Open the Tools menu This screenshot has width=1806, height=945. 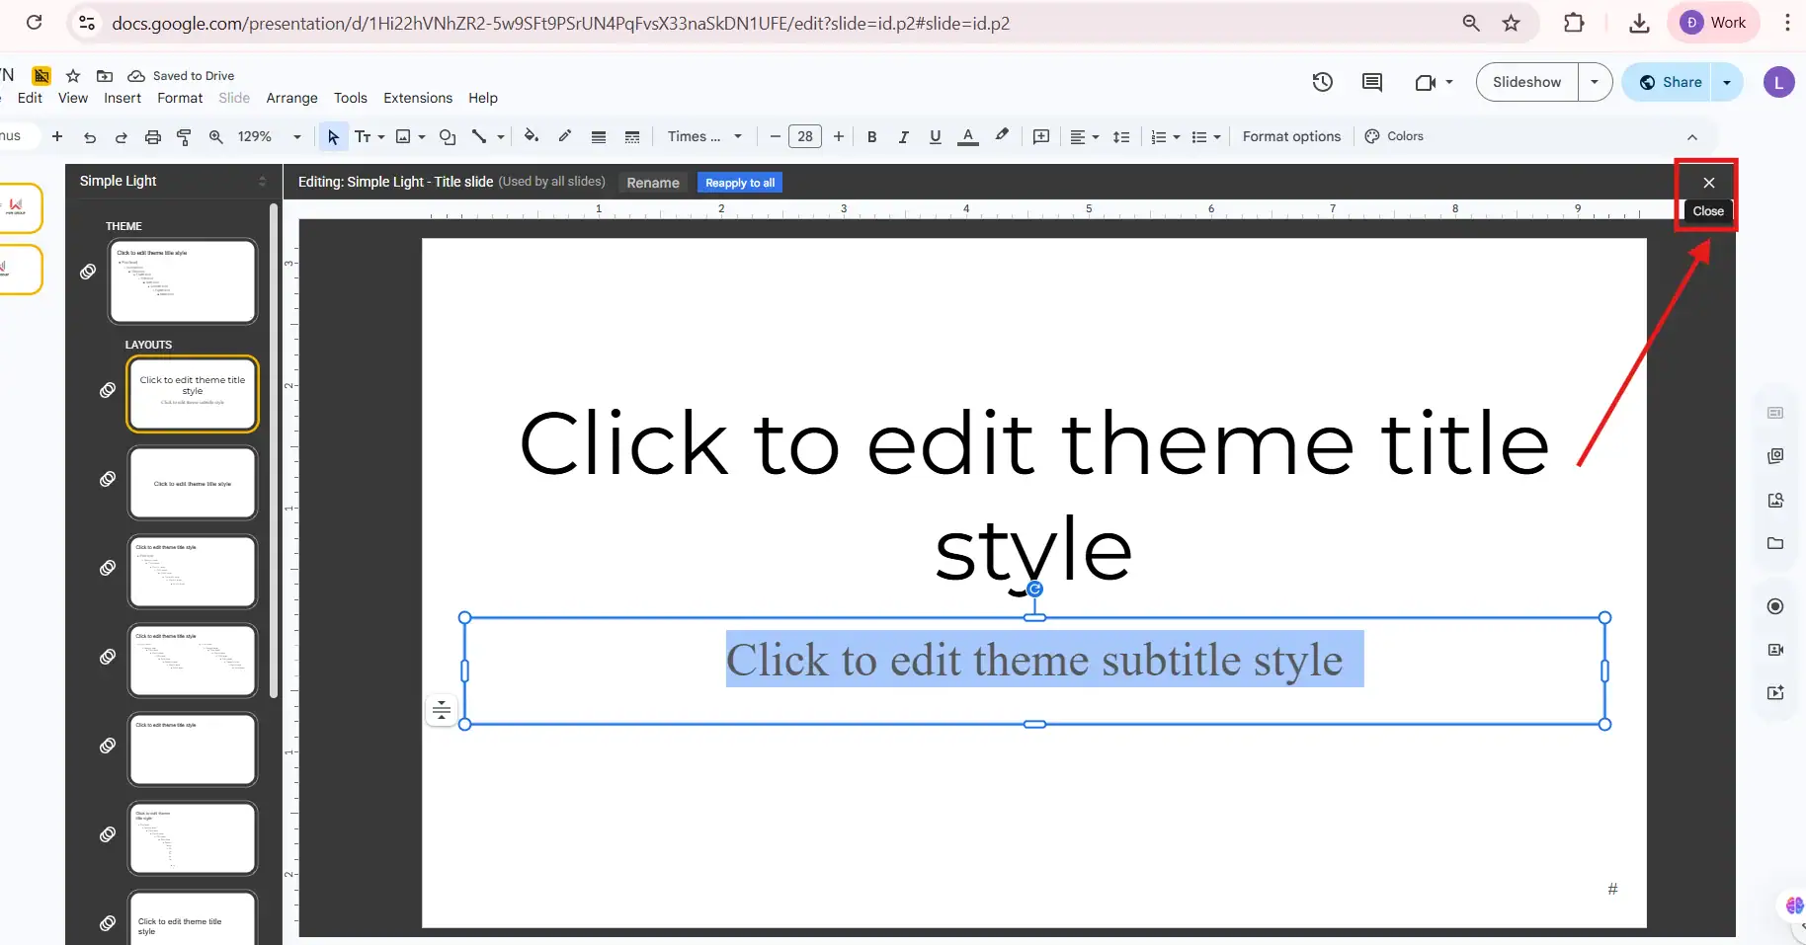tap(350, 98)
